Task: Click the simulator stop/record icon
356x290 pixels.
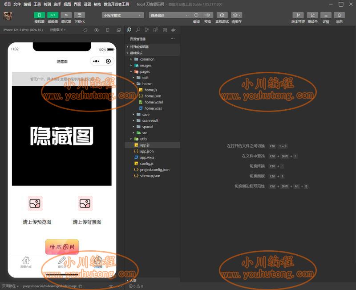Action: 97,30
